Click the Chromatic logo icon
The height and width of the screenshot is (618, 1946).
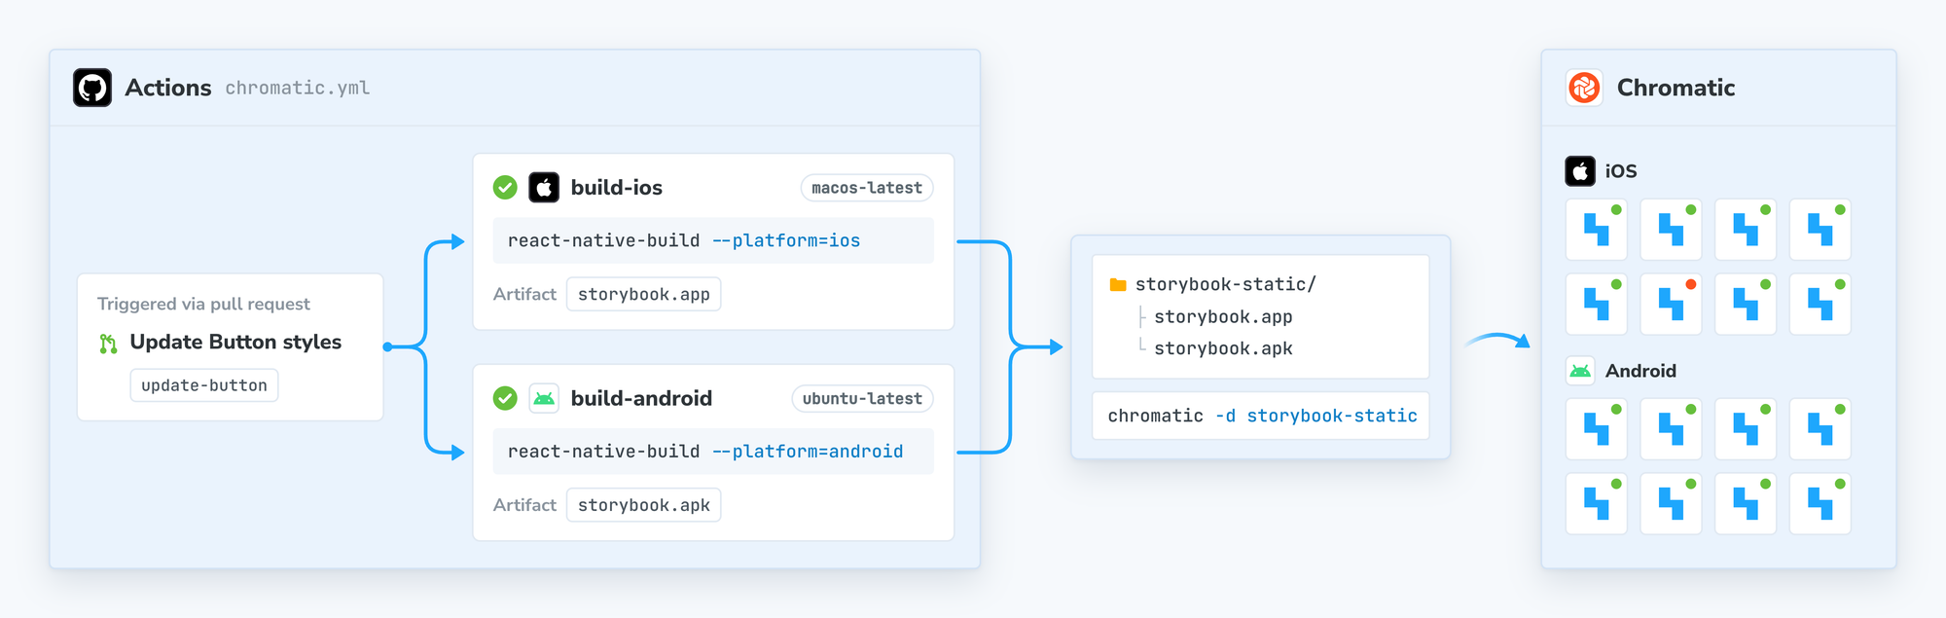[1584, 88]
